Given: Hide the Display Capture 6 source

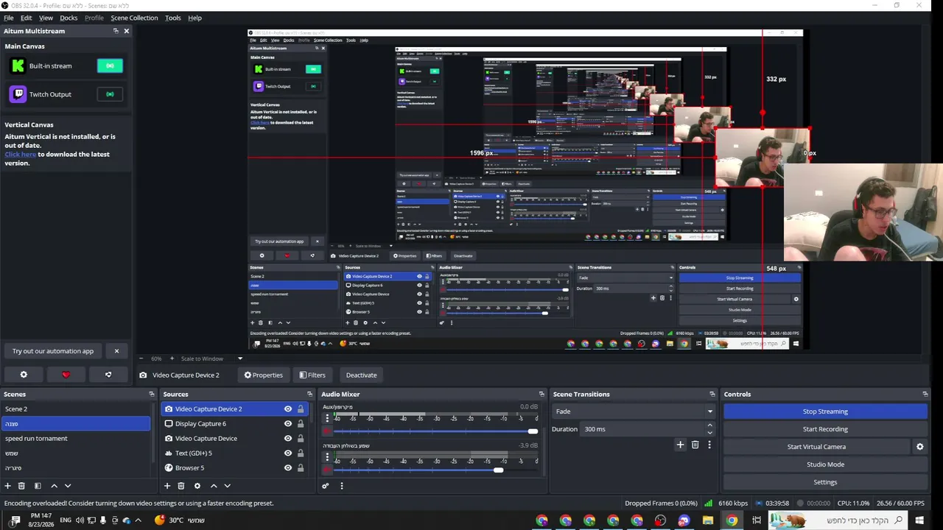Looking at the screenshot, I should [x=288, y=424].
